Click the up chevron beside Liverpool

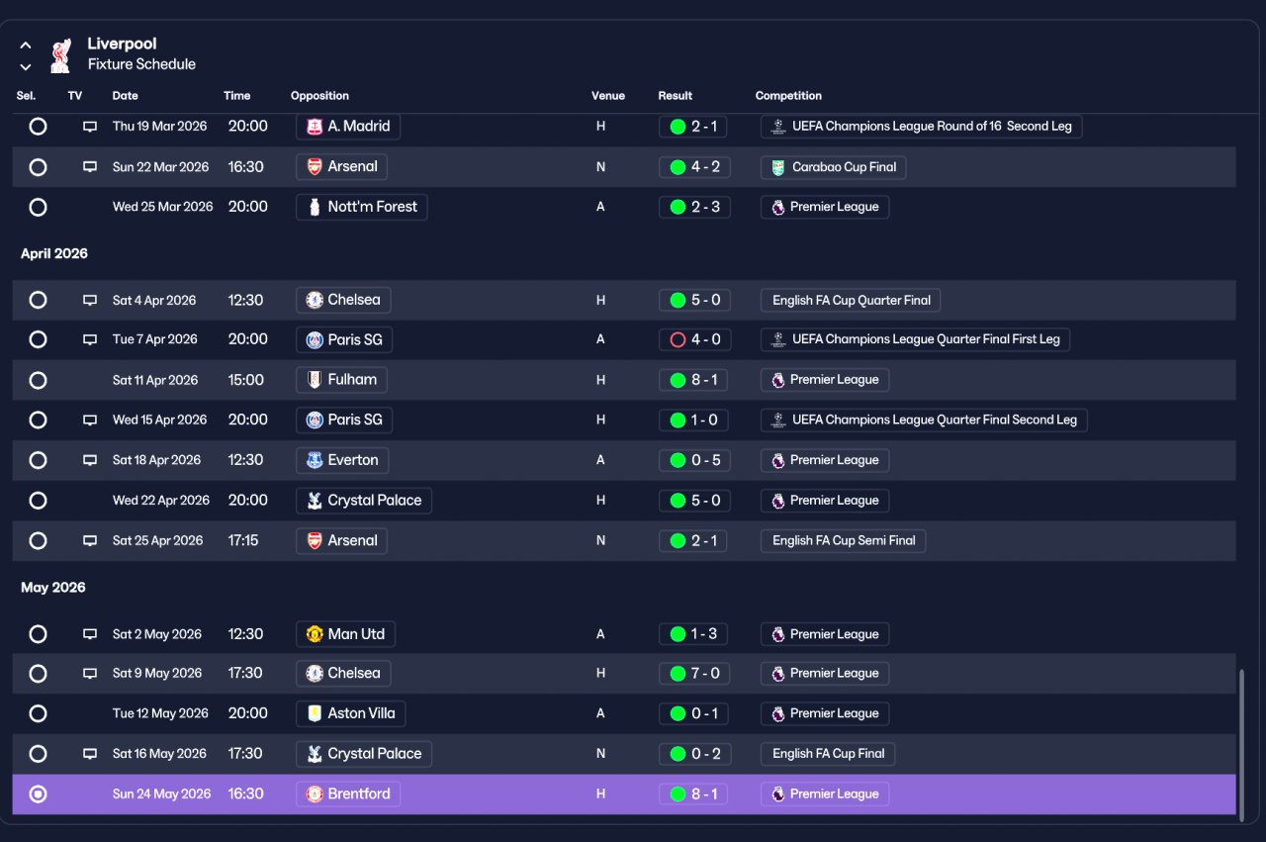(26, 46)
